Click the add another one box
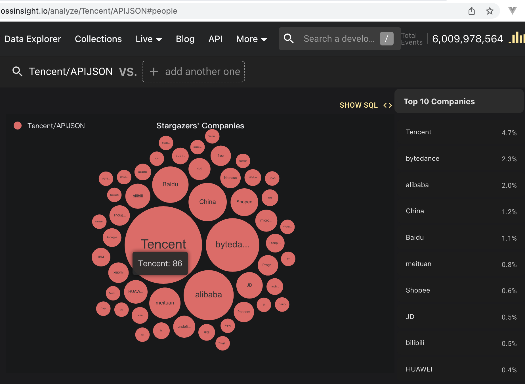525x384 pixels. click(x=193, y=72)
